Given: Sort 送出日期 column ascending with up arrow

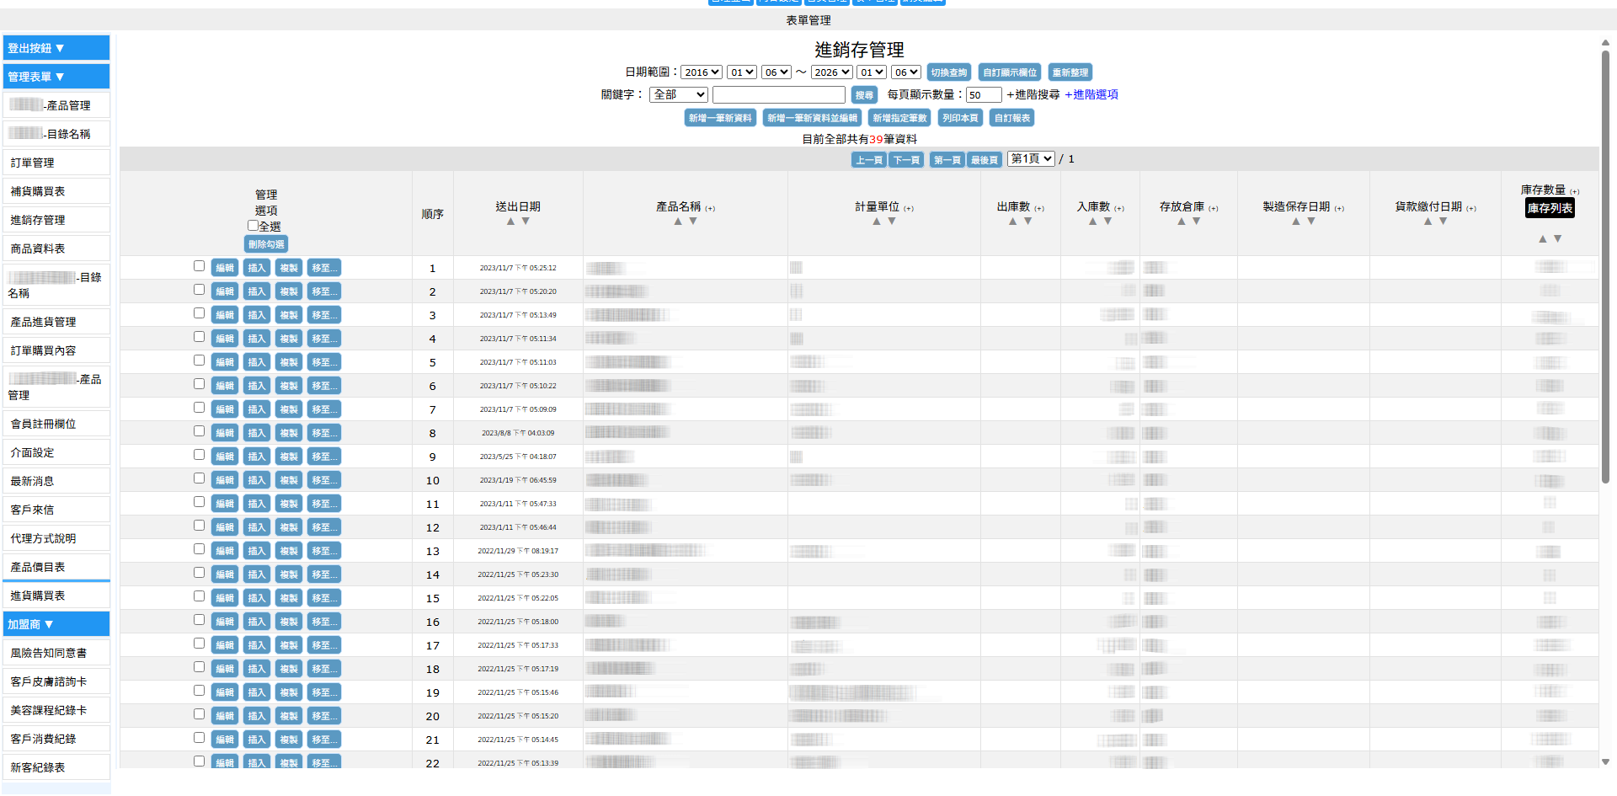Looking at the screenshot, I should tap(510, 222).
